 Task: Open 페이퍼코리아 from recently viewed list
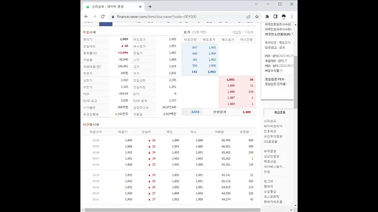coord(273,126)
